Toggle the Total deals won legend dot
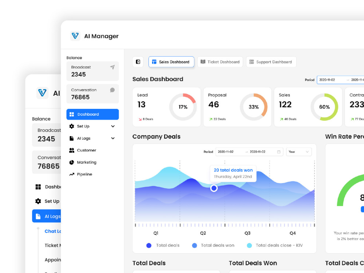Screen dimensions: 364x273 (194, 245)
